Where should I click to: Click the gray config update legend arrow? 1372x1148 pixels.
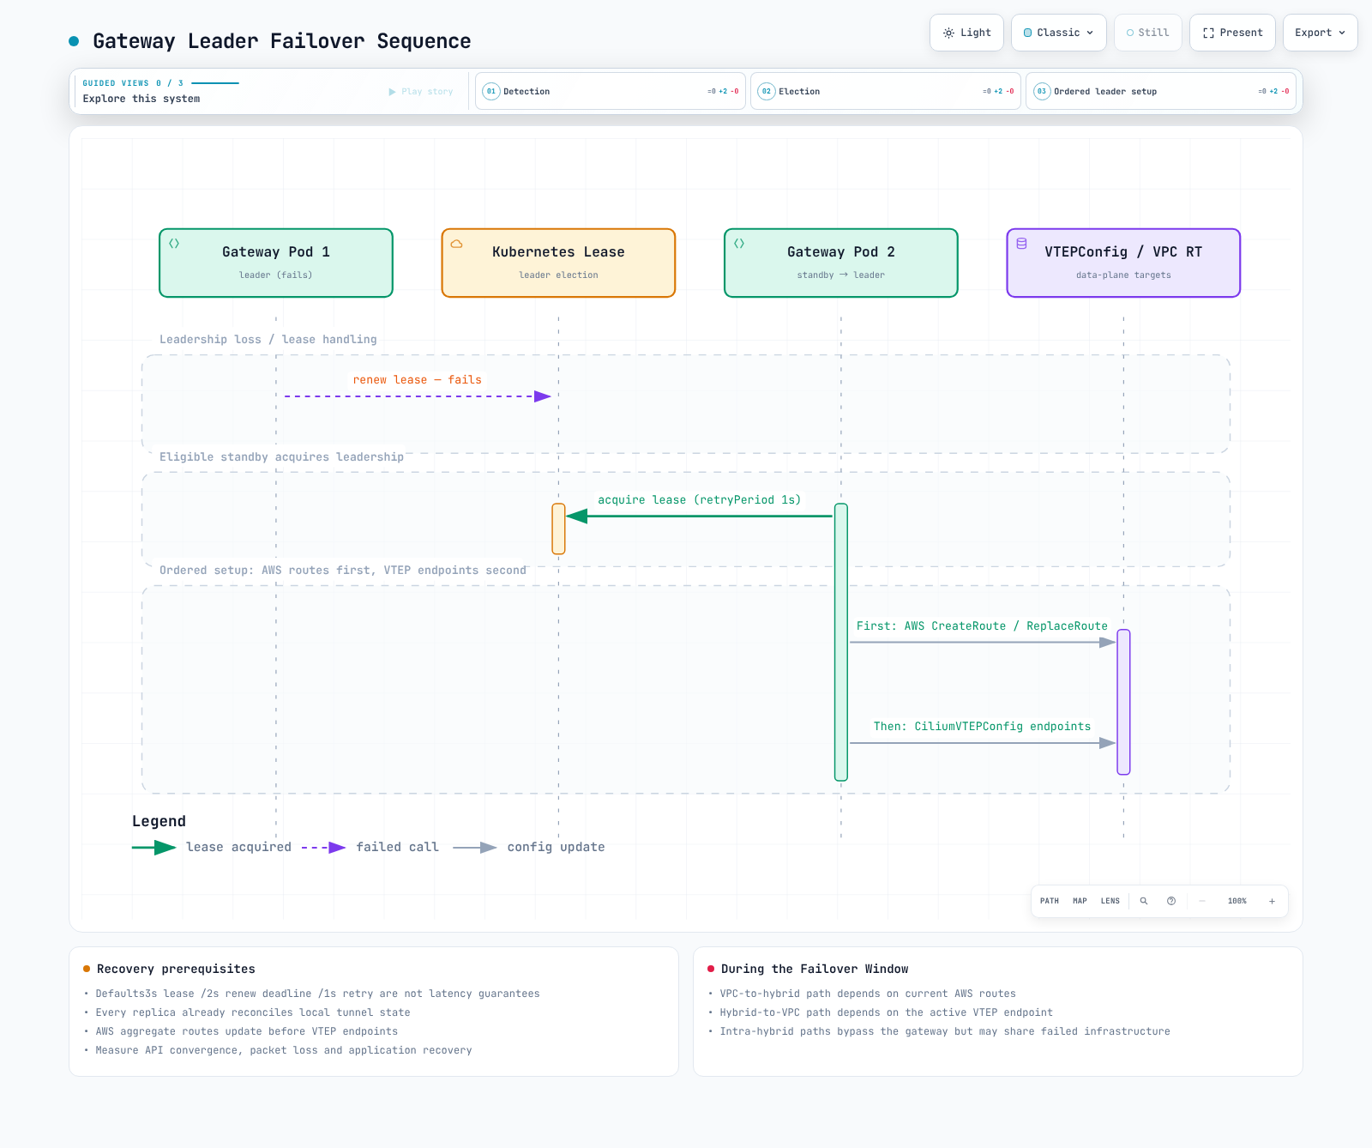coord(475,848)
